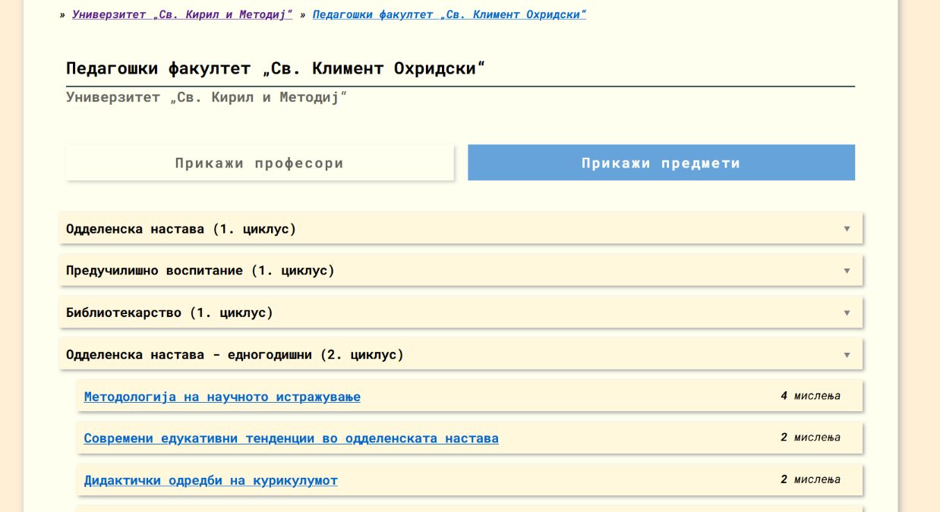This screenshot has width=940, height=512.
Task: Click the chevron on Предучилишно воспитание
Action: tap(846, 270)
